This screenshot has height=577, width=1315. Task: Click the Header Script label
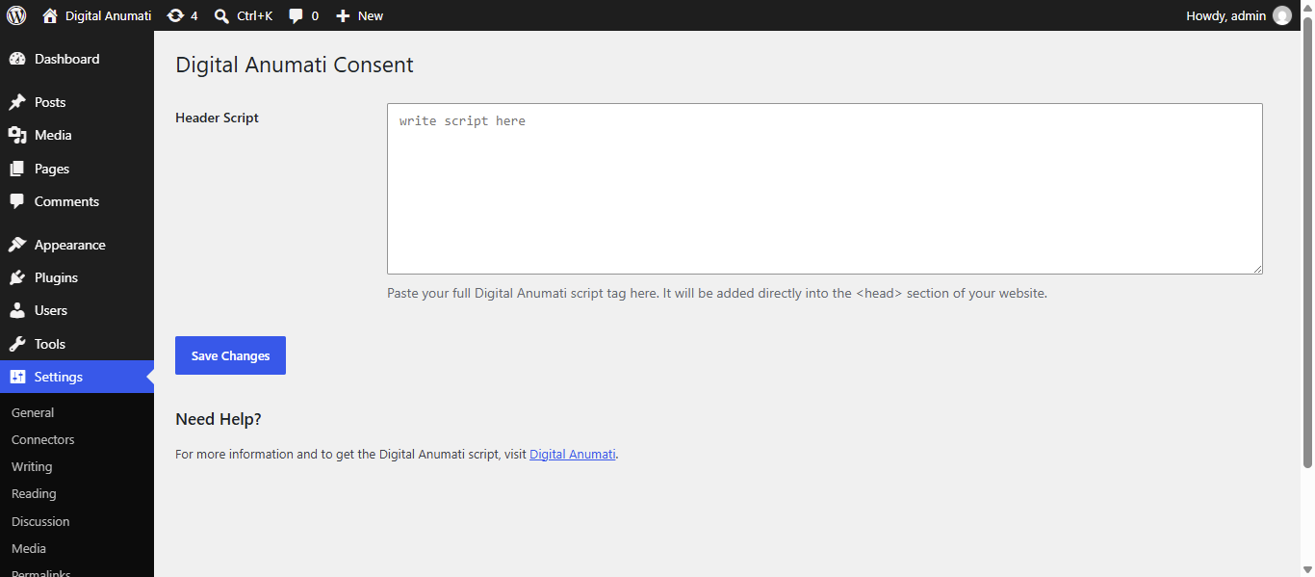(217, 118)
